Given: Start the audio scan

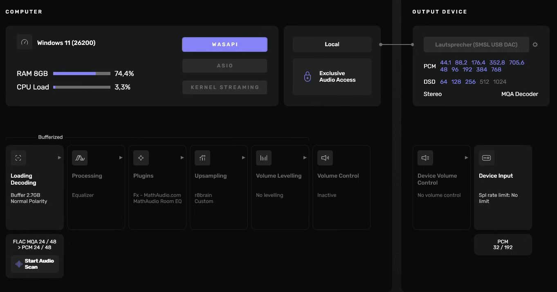Looking at the screenshot, I should click(x=35, y=264).
